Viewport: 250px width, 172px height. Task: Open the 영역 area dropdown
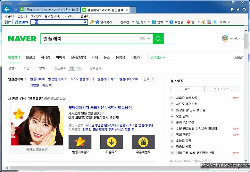coord(43,68)
